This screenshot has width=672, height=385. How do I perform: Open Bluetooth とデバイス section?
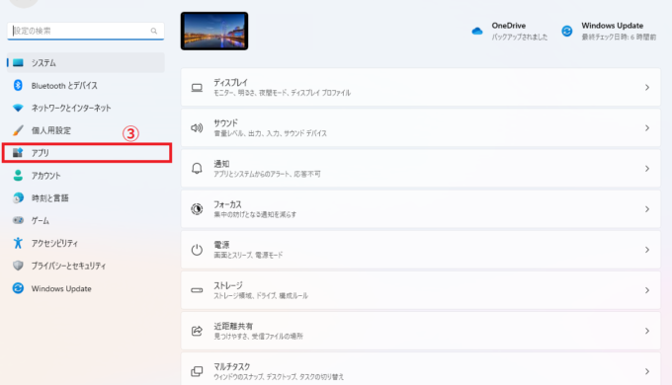tap(86, 85)
